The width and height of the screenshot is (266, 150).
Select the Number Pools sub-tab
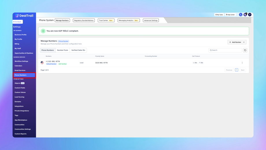point(63,50)
